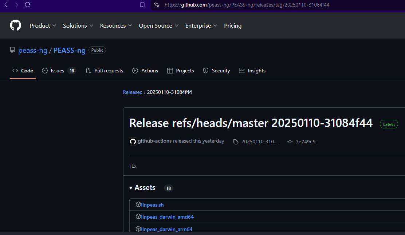Download the linpeas_darwin_amd64 asset
Screen dimensions: 405x235
coord(167,217)
